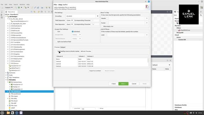Click the purple app icon on taskbar

click(x=21, y=113)
